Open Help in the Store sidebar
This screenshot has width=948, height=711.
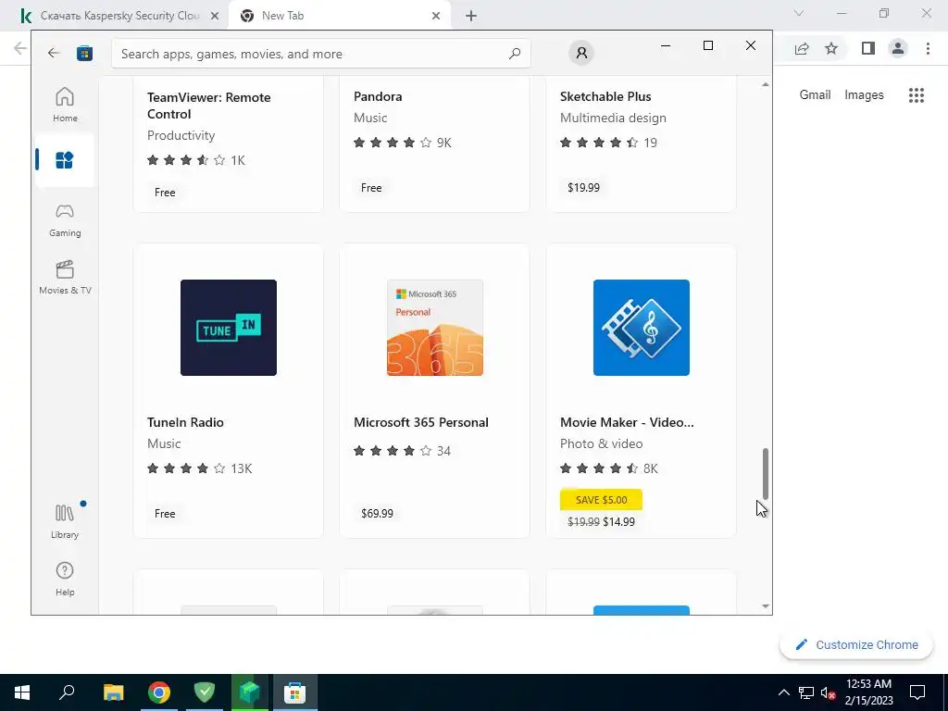pos(65,579)
